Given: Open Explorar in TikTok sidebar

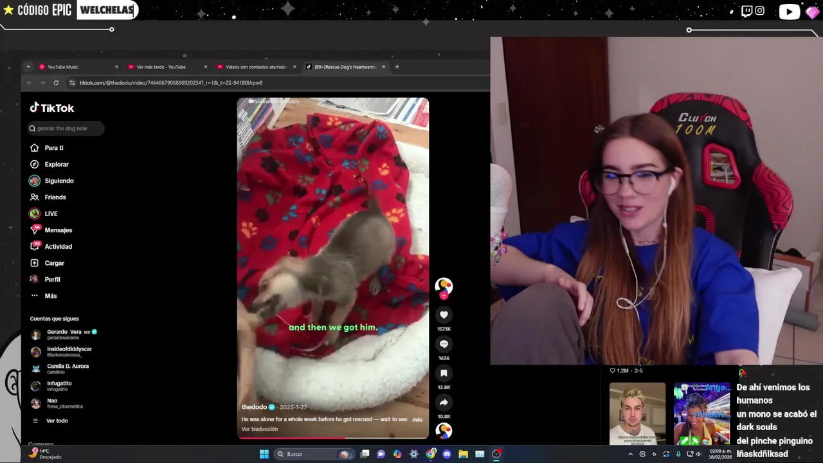Looking at the screenshot, I should pyautogui.click(x=49, y=164).
